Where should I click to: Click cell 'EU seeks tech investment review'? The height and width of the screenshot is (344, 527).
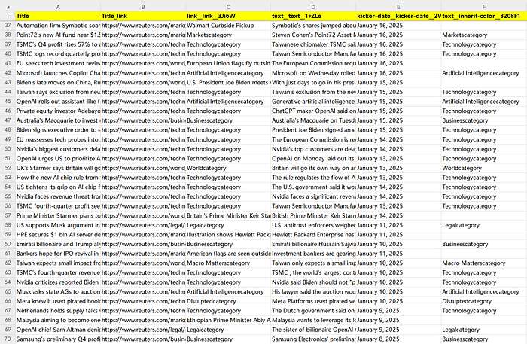(x=58, y=63)
